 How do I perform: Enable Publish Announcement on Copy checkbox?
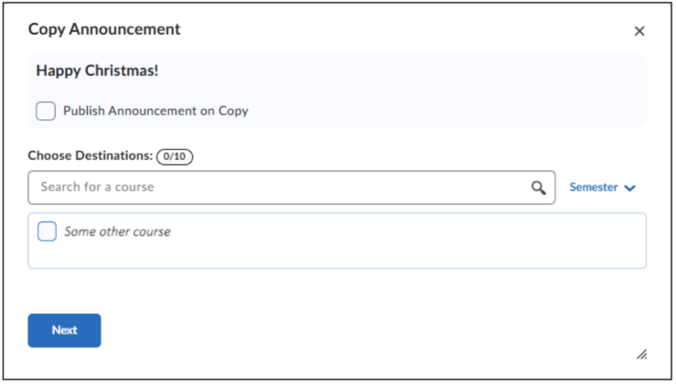(x=46, y=111)
